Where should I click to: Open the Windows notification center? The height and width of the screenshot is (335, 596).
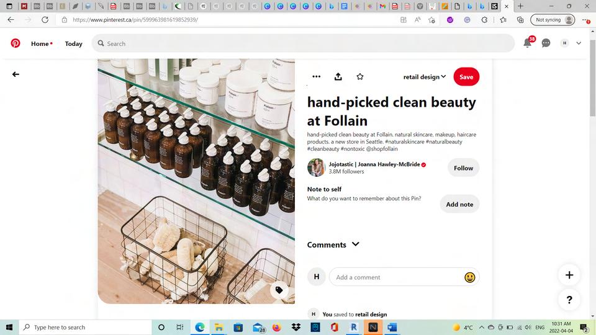(584, 327)
